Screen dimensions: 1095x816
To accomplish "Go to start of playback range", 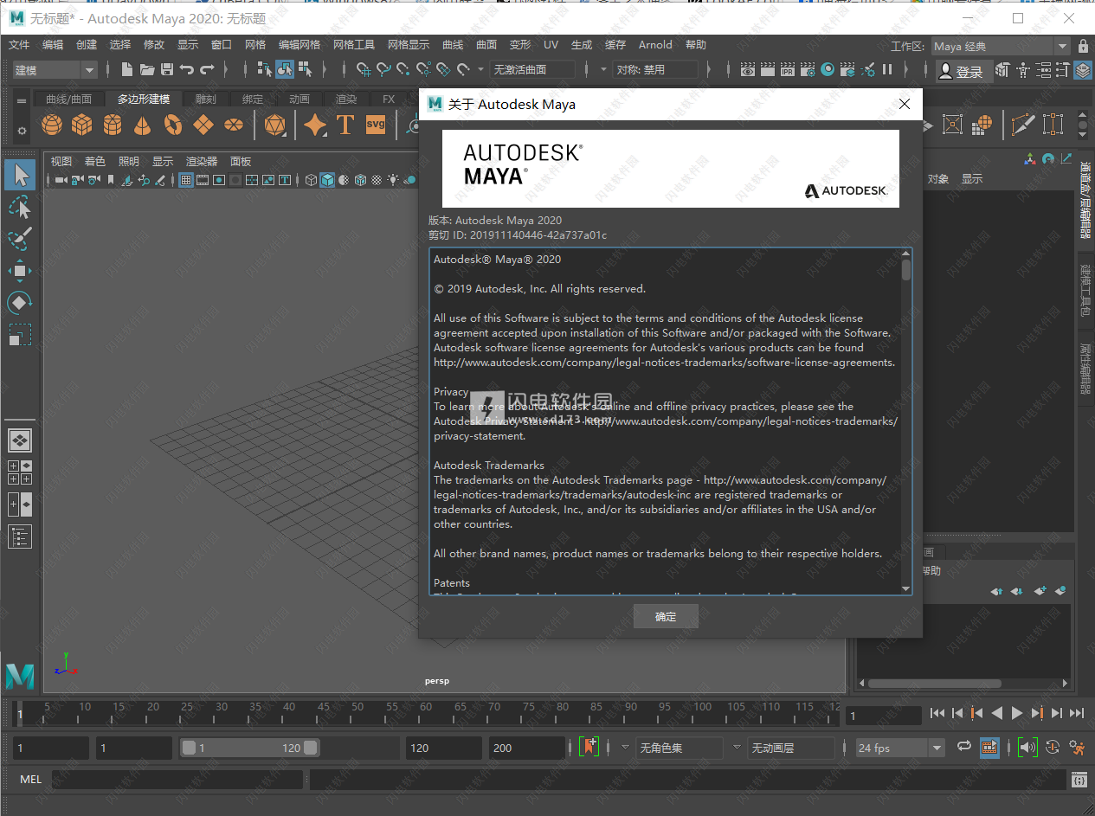I will click(937, 713).
